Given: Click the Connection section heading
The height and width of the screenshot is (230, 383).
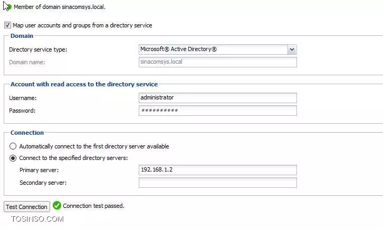Looking at the screenshot, I should pyautogui.click(x=27, y=133).
